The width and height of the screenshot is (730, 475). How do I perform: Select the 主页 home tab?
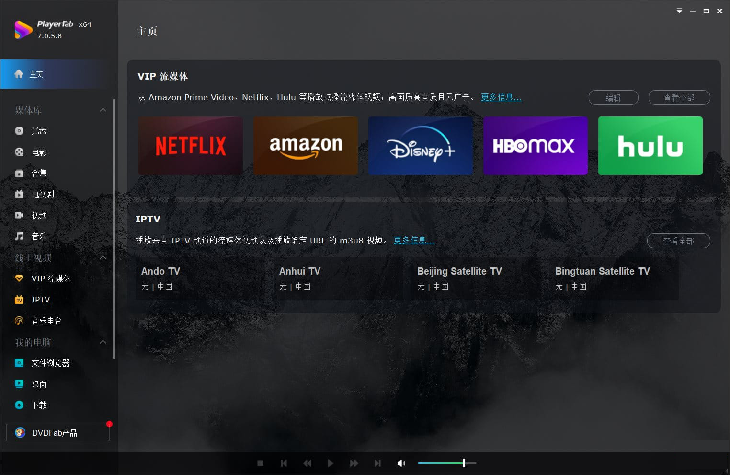pyautogui.click(x=59, y=74)
